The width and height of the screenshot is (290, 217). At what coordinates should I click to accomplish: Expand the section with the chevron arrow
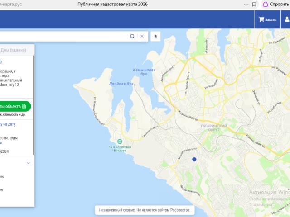[29, 163]
